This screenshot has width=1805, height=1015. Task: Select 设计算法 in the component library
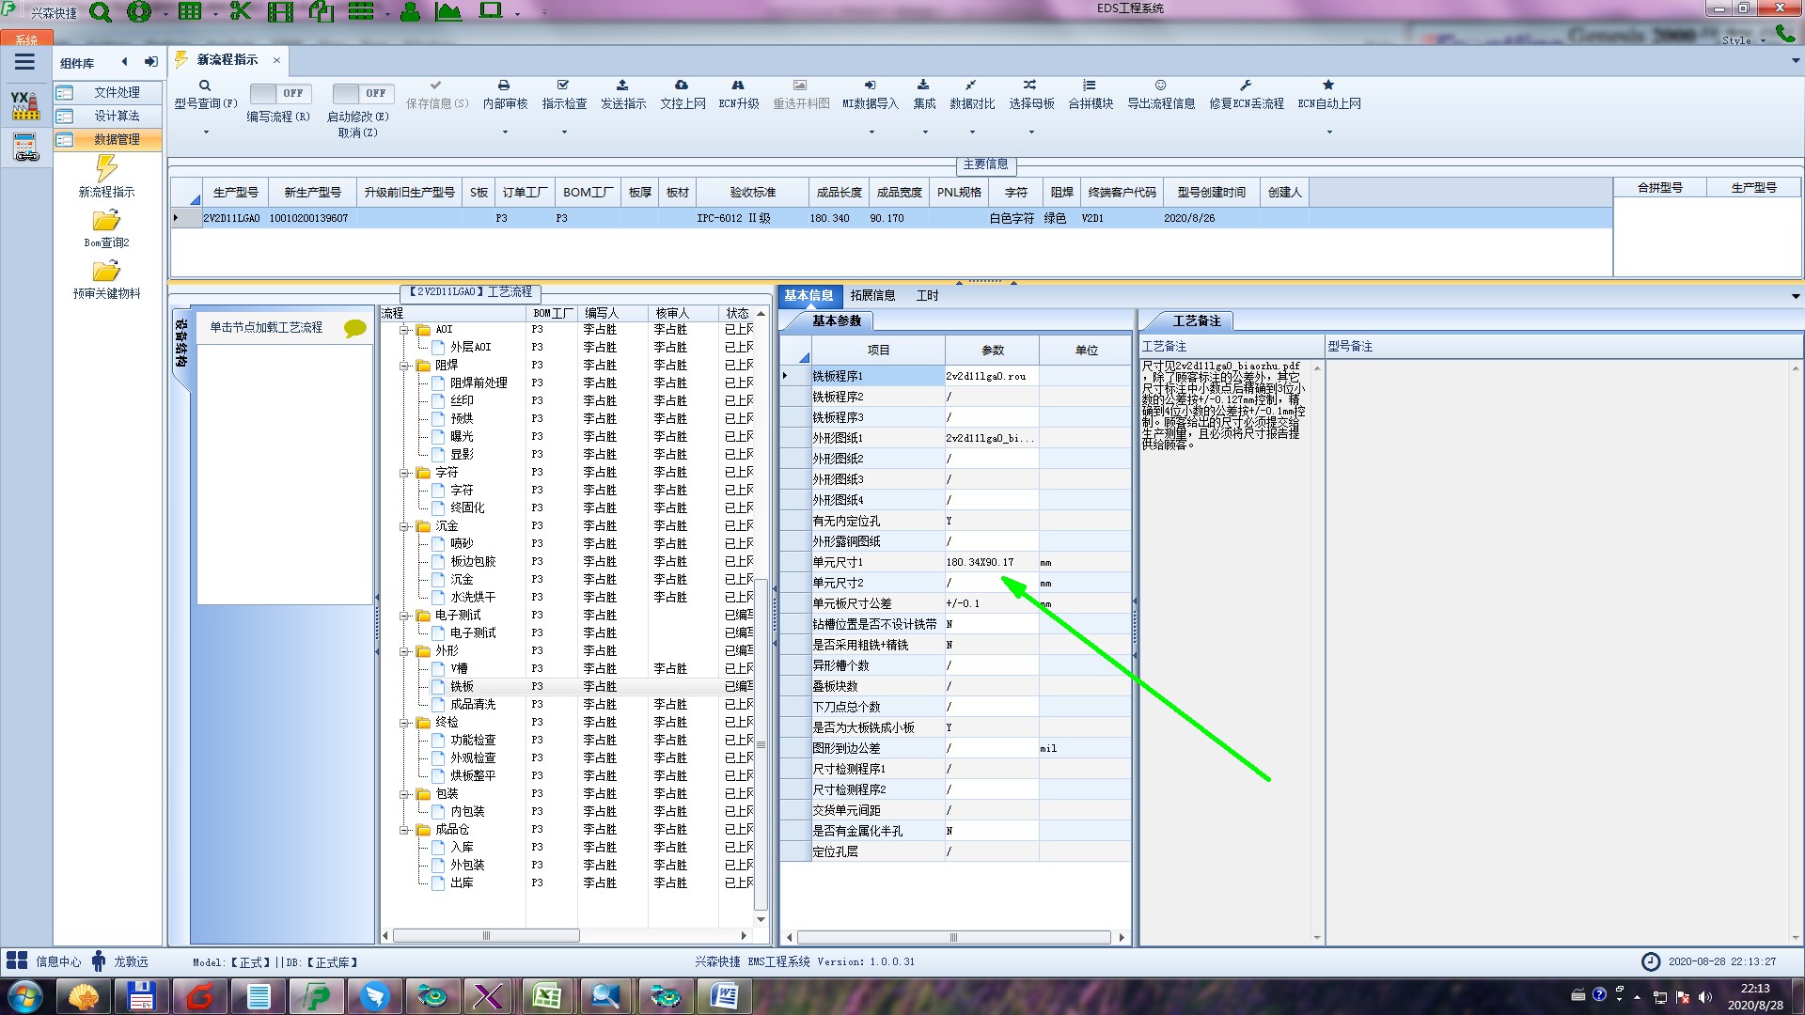click(x=117, y=116)
